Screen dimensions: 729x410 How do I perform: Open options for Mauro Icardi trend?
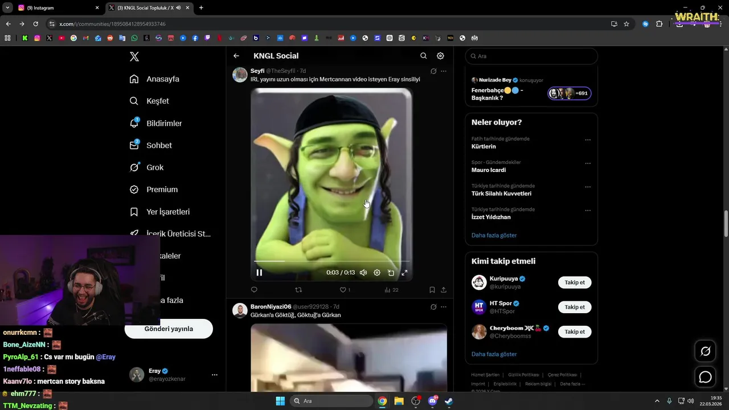point(588,163)
